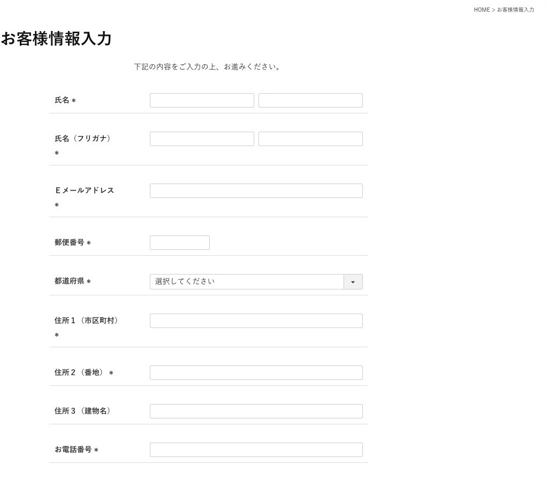This screenshot has height=480, width=548.
Task: Click the arrow button on prefecture dropdown
Action: [x=353, y=282]
